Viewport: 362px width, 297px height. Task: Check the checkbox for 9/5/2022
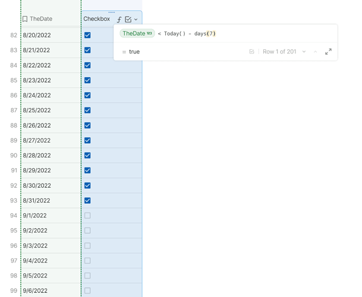(x=87, y=276)
